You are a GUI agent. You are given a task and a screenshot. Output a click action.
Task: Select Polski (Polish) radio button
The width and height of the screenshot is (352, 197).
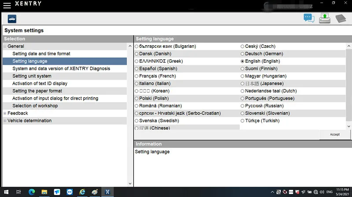pos(136,98)
